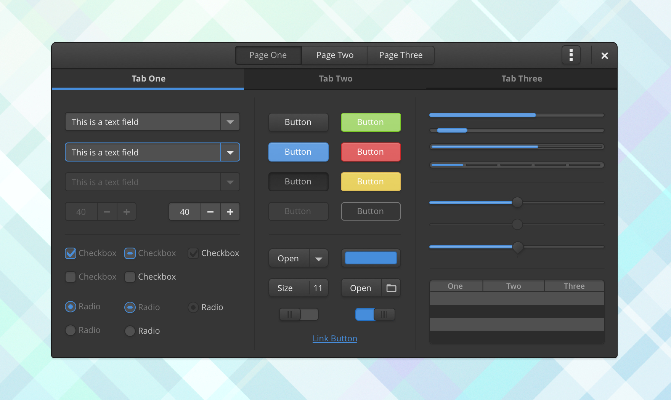
Task: Toggle the checked blue Checkbox
Action: click(x=71, y=253)
